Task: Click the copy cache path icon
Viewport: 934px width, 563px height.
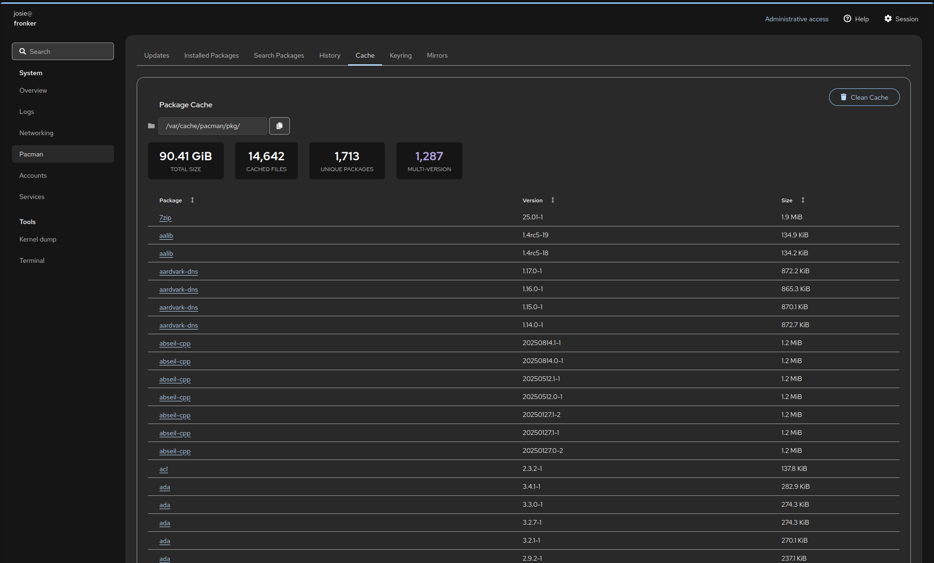Action: 279,126
